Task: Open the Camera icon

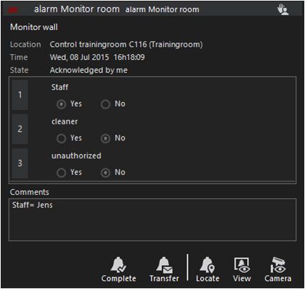Action: point(278,265)
